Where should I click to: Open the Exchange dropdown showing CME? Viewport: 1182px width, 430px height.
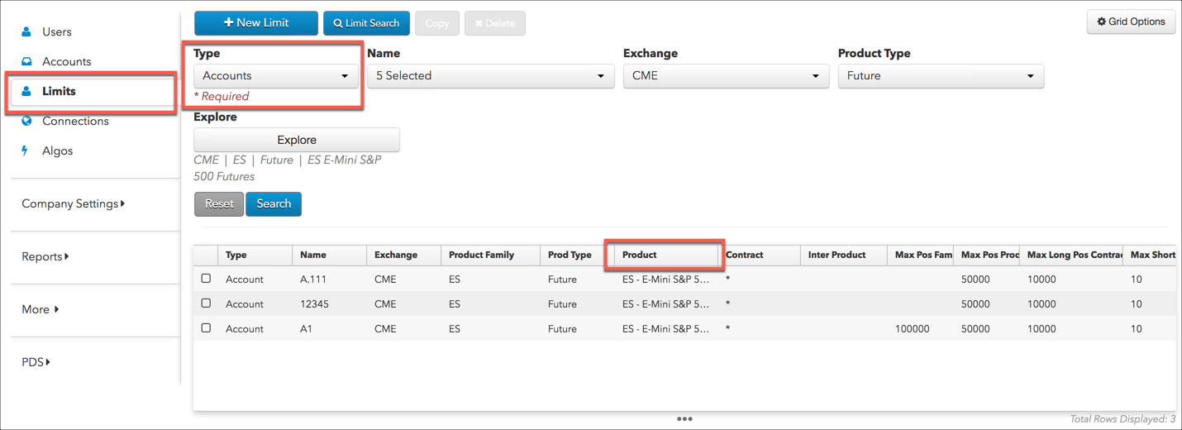[726, 76]
